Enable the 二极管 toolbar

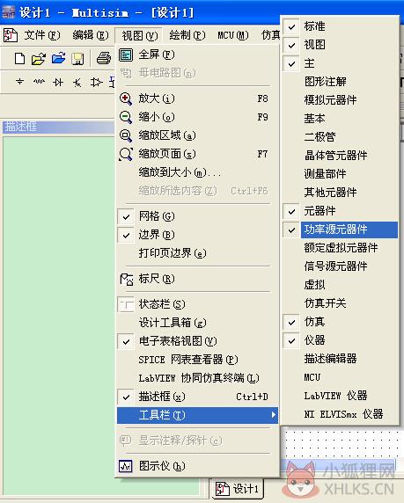coord(340,137)
